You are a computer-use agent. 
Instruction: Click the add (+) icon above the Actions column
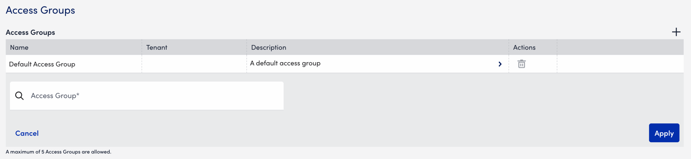pos(677,32)
